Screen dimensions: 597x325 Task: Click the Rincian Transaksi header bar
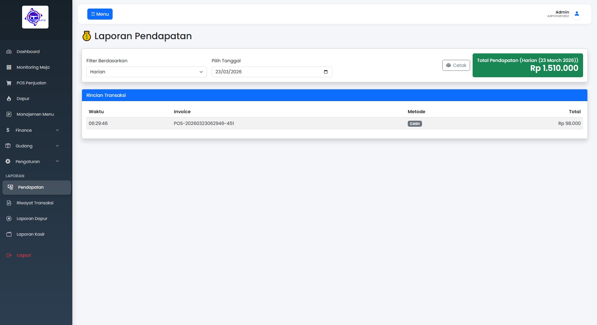[x=335, y=95]
